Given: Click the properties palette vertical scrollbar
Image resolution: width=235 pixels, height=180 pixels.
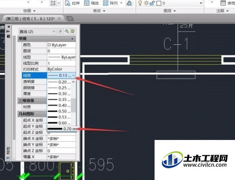Looking at the screenshot, I should coord(14,88).
